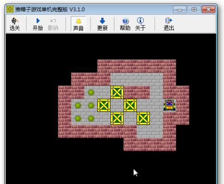
Task: Click the bottom-left green target dot
Action: pos(78,118)
